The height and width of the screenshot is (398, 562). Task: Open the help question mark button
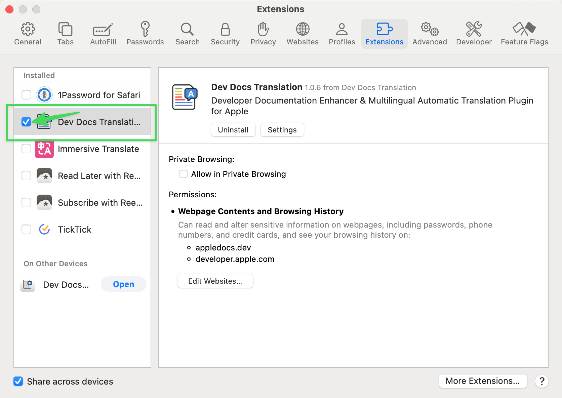pos(541,381)
